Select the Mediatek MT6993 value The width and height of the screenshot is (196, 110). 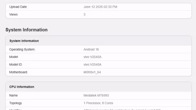pos(96,95)
